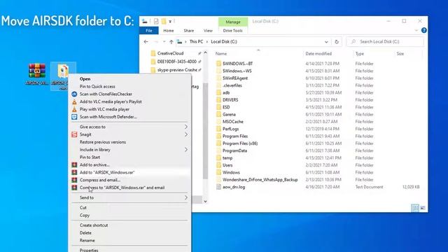The height and width of the screenshot is (252, 448).
Task: Click WinRAR icon beside Add to archive
Action: 74,165
